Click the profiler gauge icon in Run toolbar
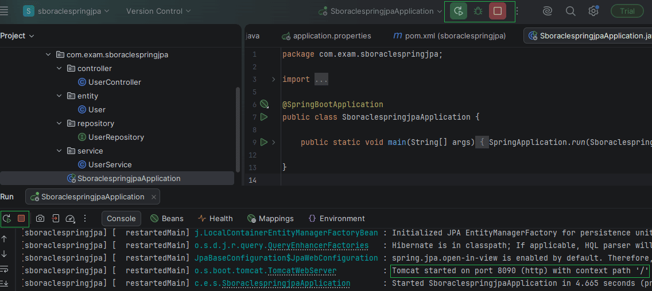 coord(70,218)
